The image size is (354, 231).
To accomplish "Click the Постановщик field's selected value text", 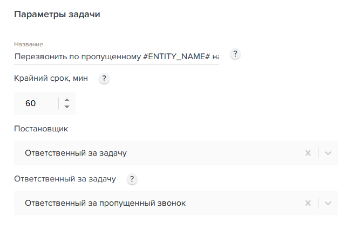I will (76, 153).
